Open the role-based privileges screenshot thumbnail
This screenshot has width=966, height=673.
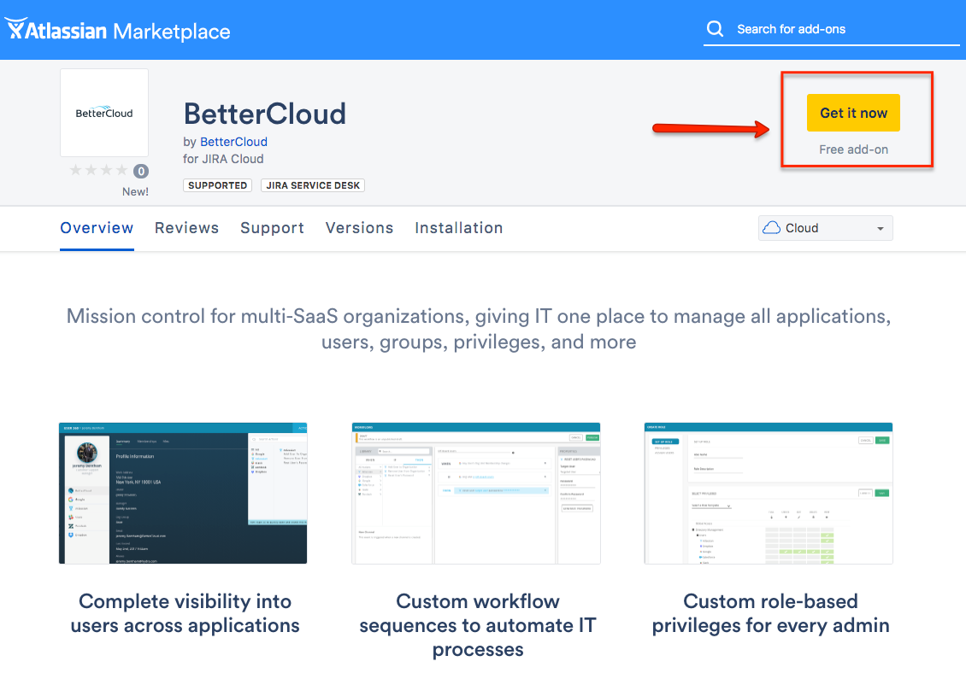coord(769,493)
